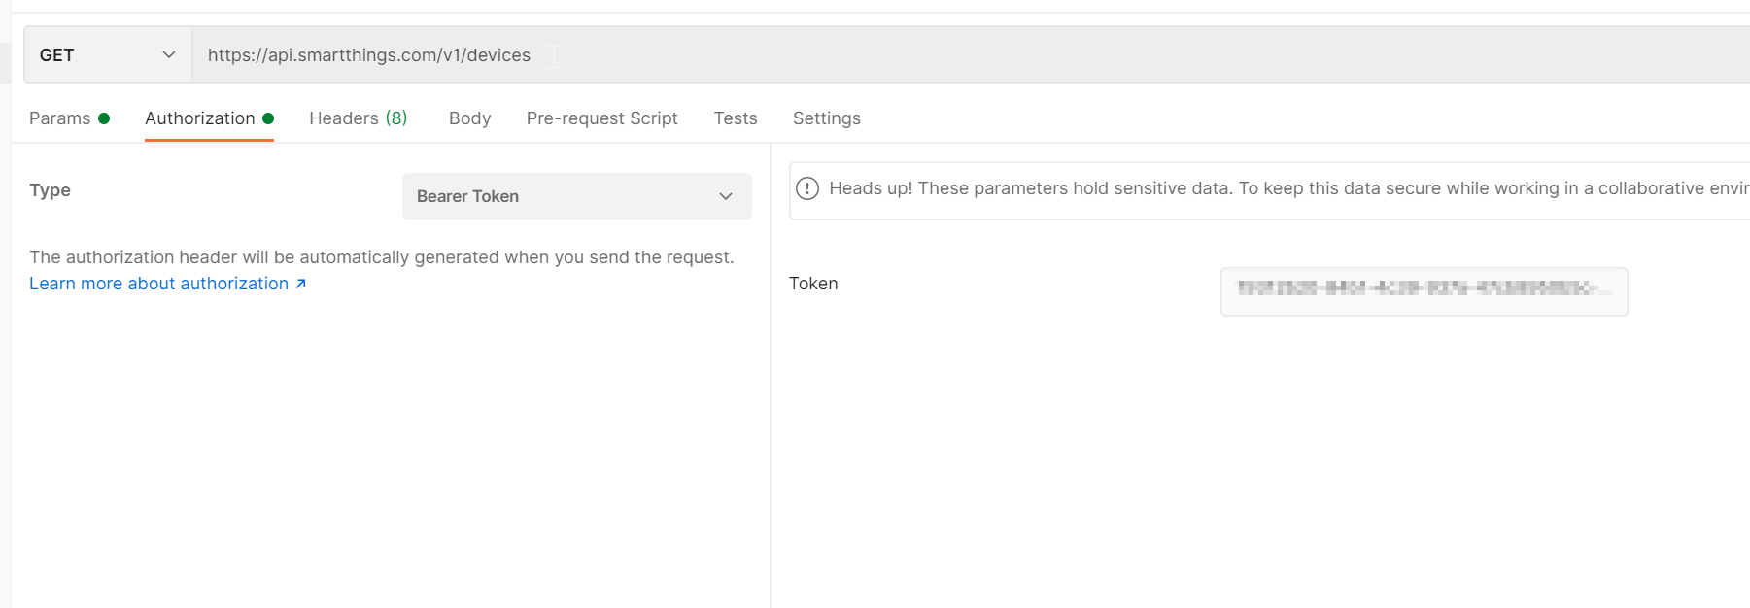Go to the Body tab
This screenshot has width=1750, height=608.
tap(469, 118)
